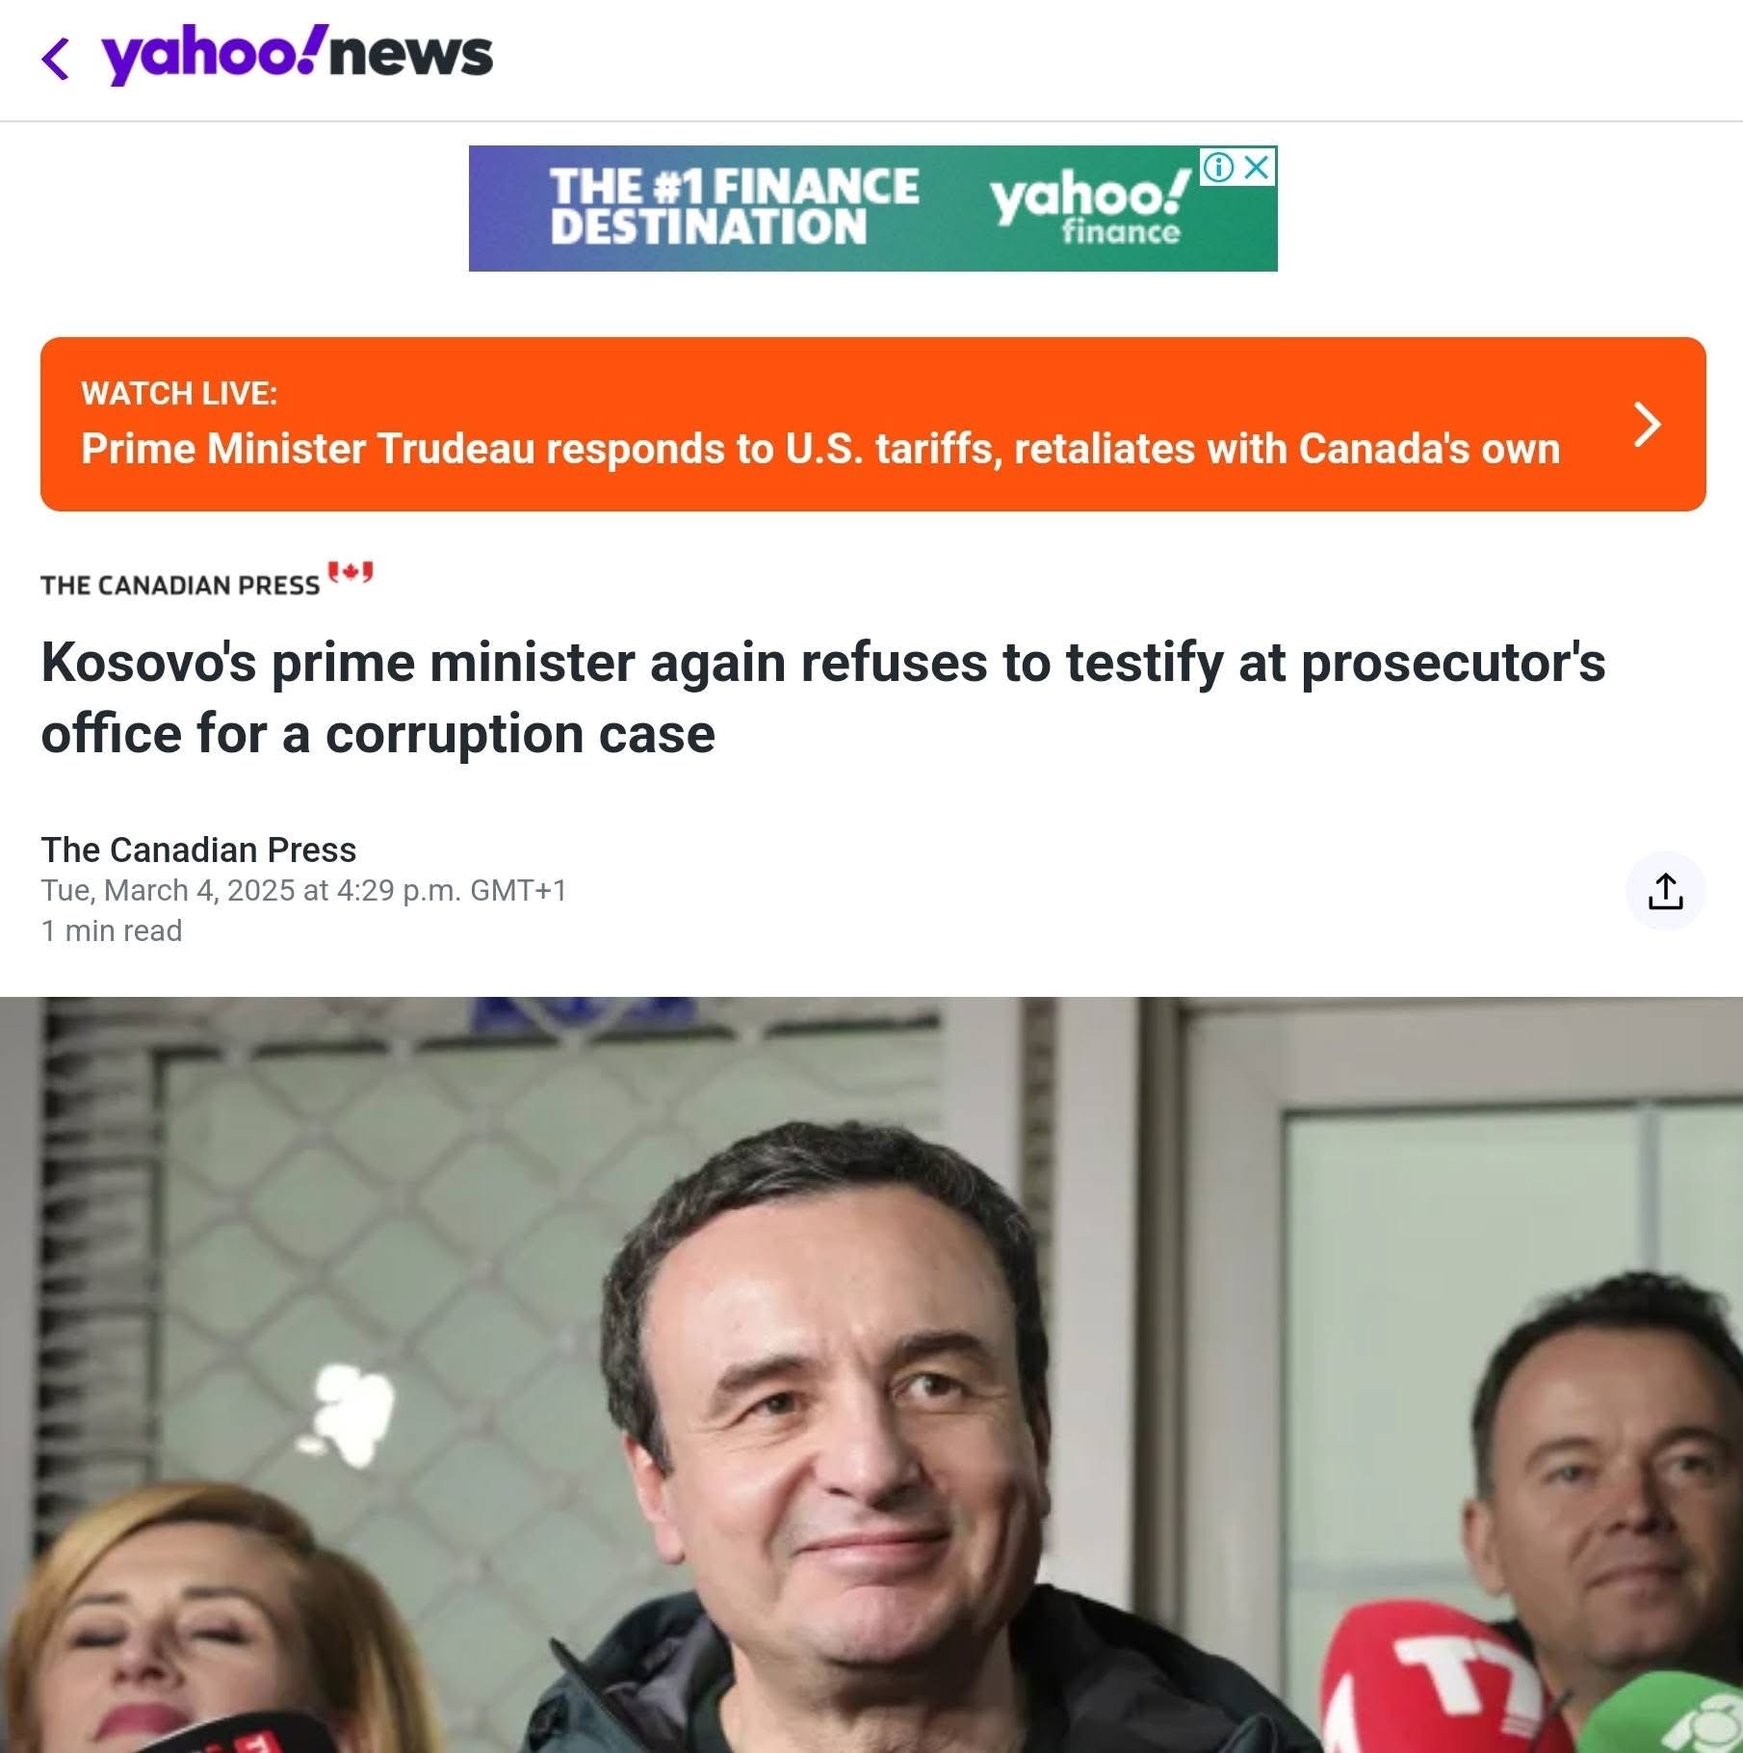Click the Kosovo prime minister headline
The height and width of the screenshot is (1753, 1743).
tap(822, 698)
